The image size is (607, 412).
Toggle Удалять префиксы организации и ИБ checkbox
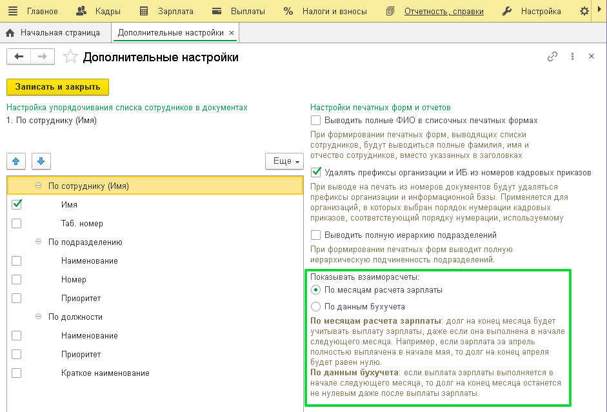tap(316, 172)
